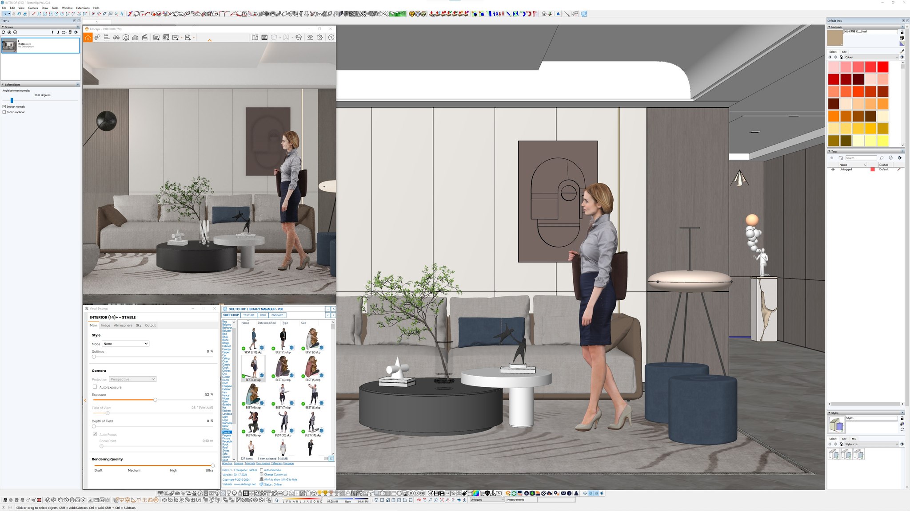The height and width of the screenshot is (511, 910).
Task: Click the material sample eyedropper icon
Action: coord(902,51)
